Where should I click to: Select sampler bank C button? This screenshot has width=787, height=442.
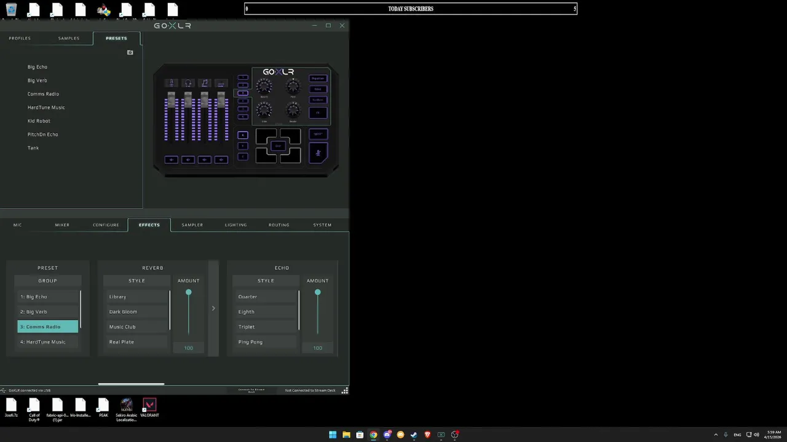243,157
